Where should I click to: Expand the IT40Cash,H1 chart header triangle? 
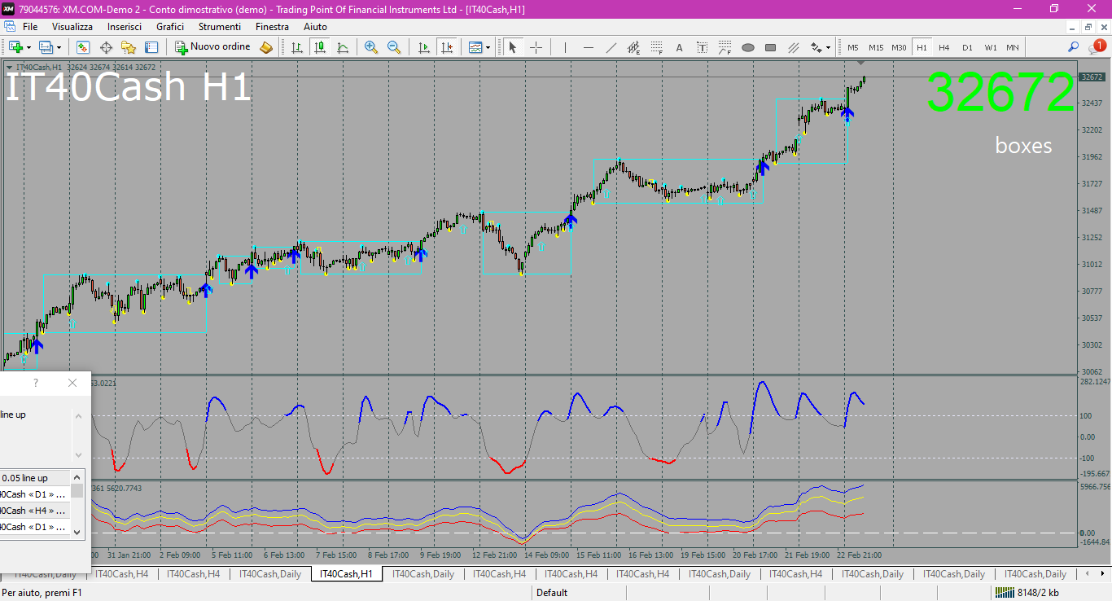[x=9, y=67]
